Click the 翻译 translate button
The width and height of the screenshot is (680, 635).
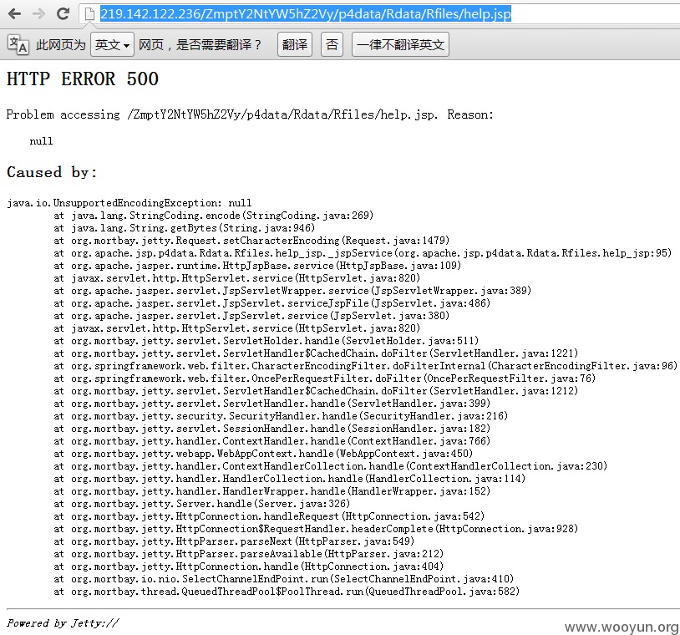pyautogui.click(x=294, y=44)
